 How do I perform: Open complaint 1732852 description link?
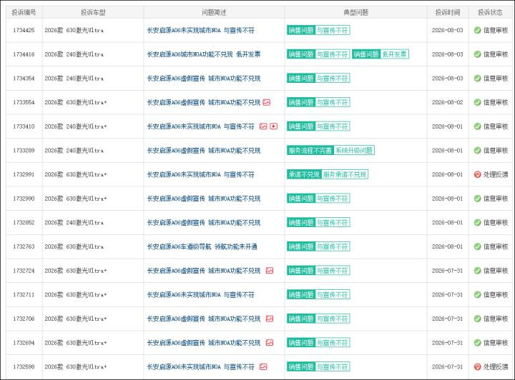tap(204, 223)
